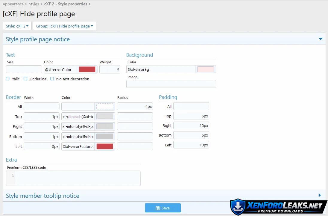Collapse the Style profile page notice section

coord(320,39)
